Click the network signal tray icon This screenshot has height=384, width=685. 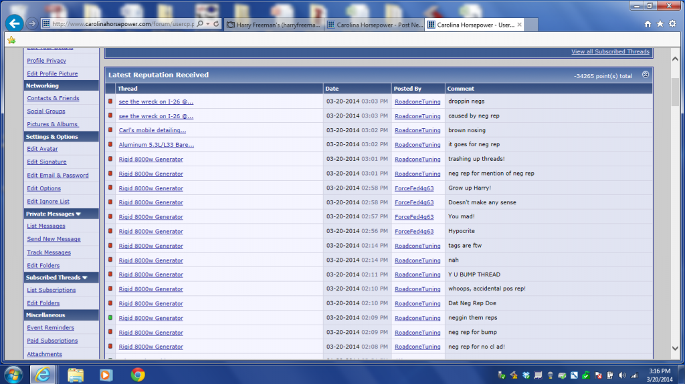pyautogui.click(x=634, y=375)
